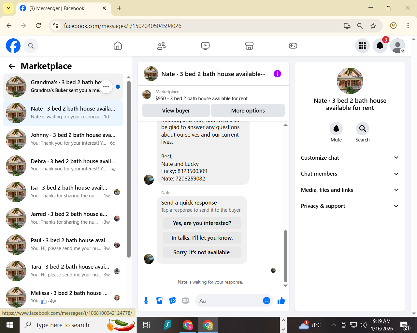This screenshot has width=417, height=333.
Task: Open the emoji picker smiley
Action: click(266, 301)
